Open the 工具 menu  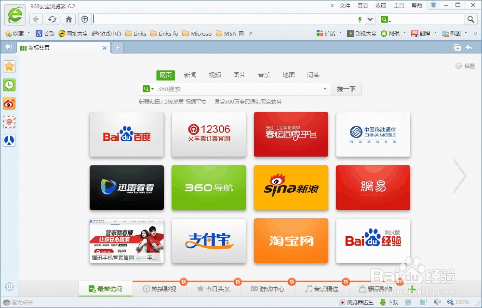coord(399,5)
